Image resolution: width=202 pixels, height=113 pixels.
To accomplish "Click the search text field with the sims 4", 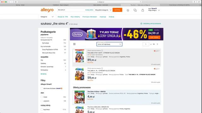I will pos(71,10).
